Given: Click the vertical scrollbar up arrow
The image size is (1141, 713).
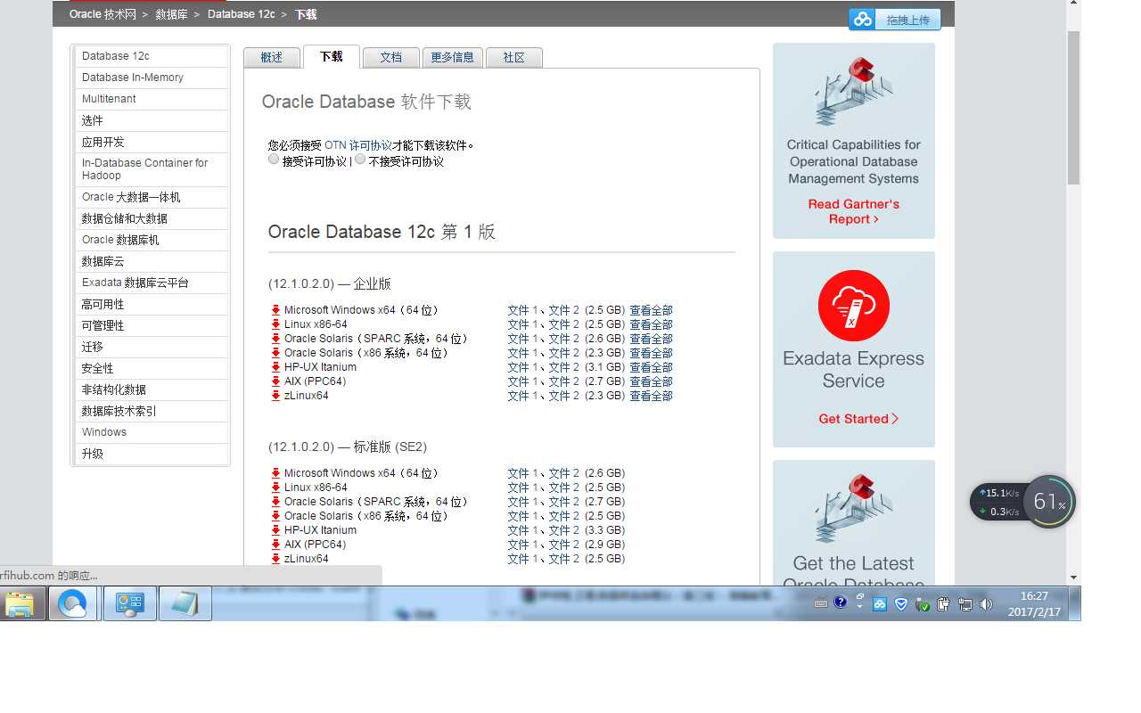Looking at the screenshot, I should pos(1074,3).
